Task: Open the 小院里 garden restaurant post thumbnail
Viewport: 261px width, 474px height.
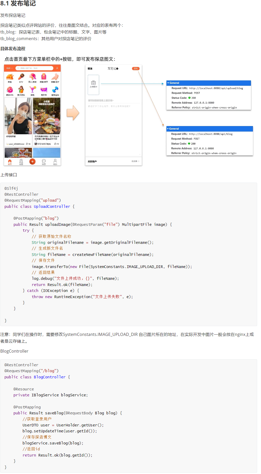Action: 47,116
